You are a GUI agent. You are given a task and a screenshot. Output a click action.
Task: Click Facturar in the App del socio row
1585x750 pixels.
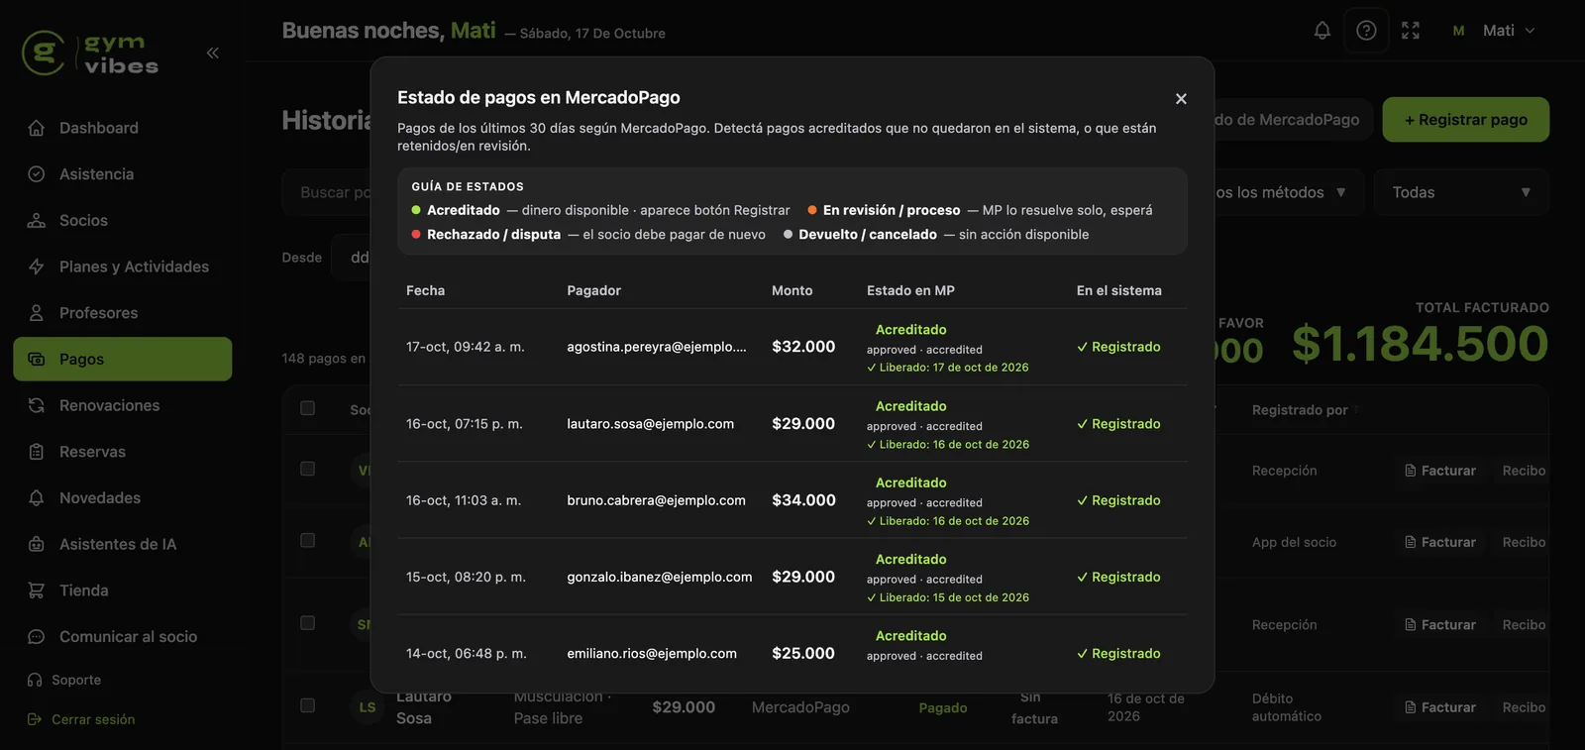point(1439,542)
